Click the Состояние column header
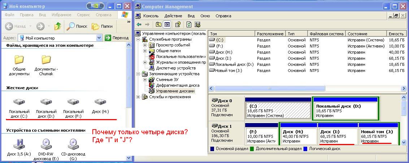Viewport: 409px width, 163px height. point(366,34)
